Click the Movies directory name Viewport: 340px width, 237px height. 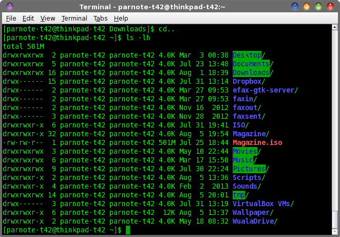[245, 151]
